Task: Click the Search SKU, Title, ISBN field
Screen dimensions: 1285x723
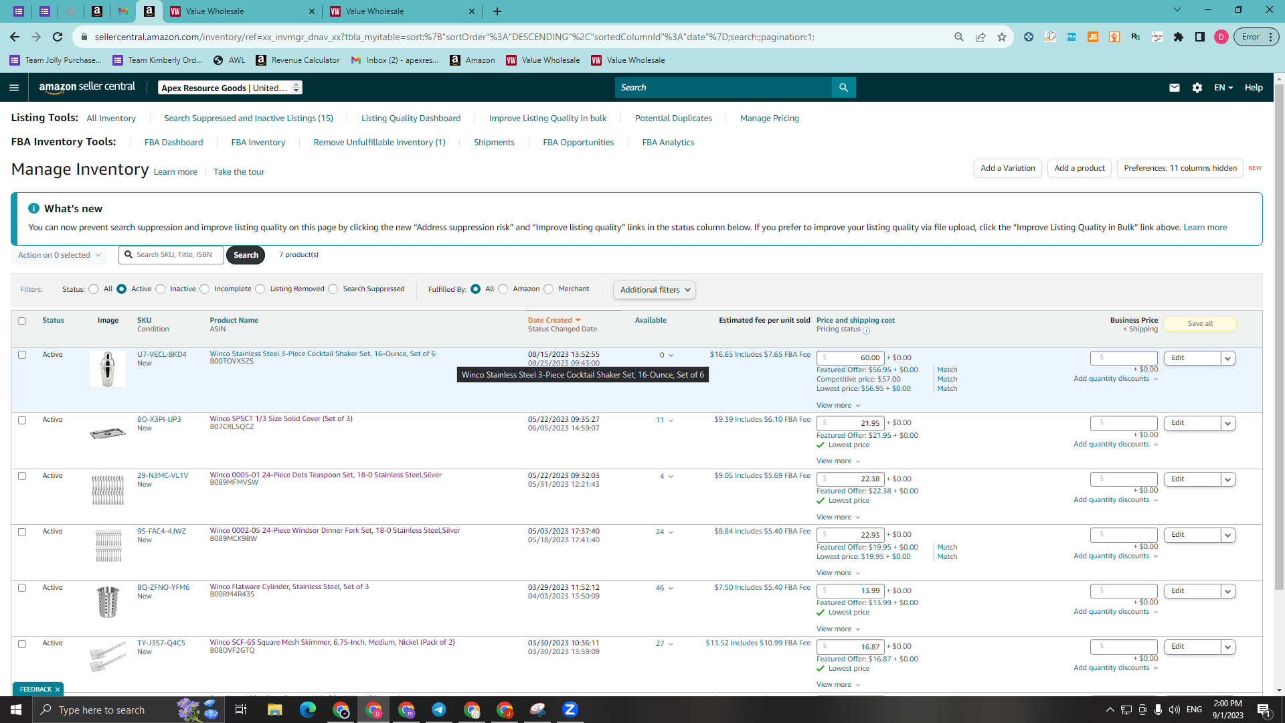Action: pyautogui.click(x=171, y=255)
